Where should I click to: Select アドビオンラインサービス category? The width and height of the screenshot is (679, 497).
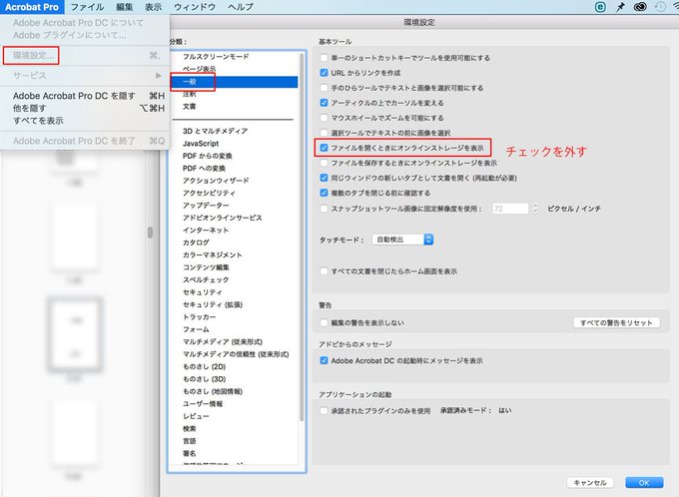point(222,218)
